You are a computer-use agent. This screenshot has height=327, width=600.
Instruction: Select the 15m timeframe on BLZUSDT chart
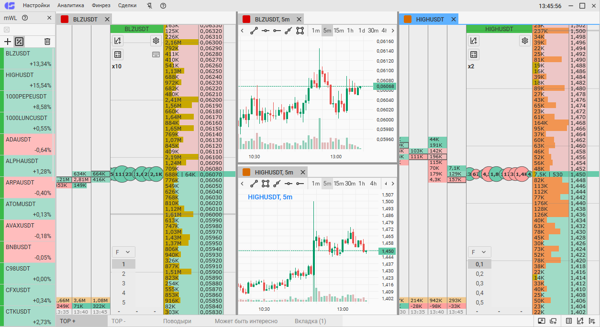tap(339, 31)
